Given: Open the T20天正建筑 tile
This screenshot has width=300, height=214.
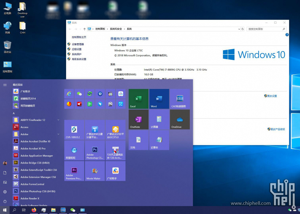Looking at the screenshot, I should pyautogui.click(x=116, y=150).
